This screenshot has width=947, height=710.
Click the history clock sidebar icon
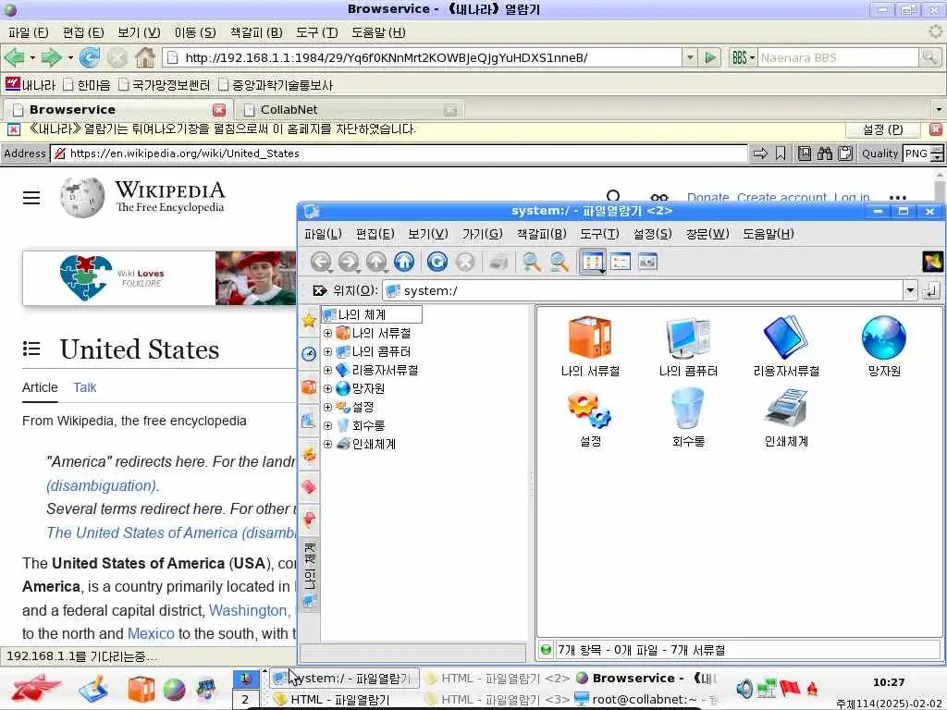coord(309,354)
